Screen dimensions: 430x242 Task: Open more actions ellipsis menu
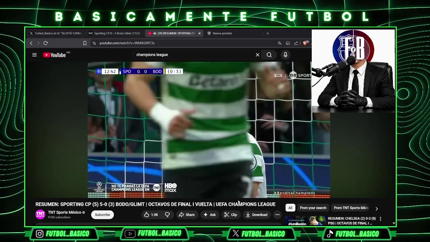coord(277,215)
